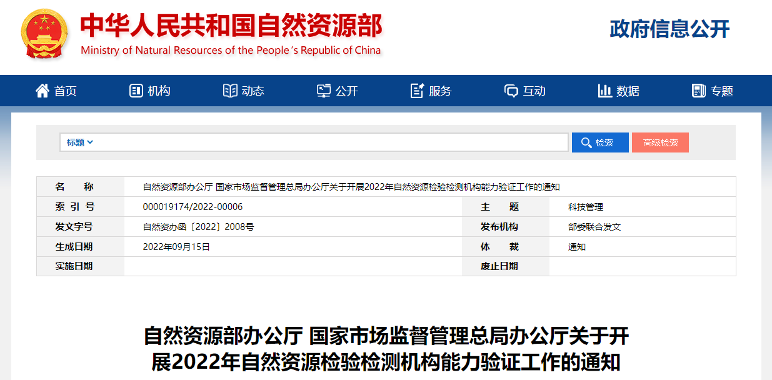The width and height of the screenshot is (772, 380).
Task: Click the blue 检索 search button
Action: pos(600,142)
